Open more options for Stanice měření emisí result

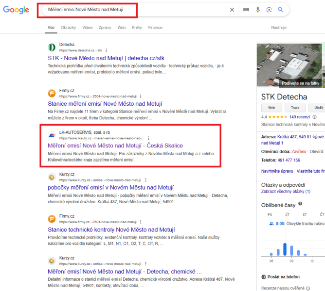click(x=141, y=97)
